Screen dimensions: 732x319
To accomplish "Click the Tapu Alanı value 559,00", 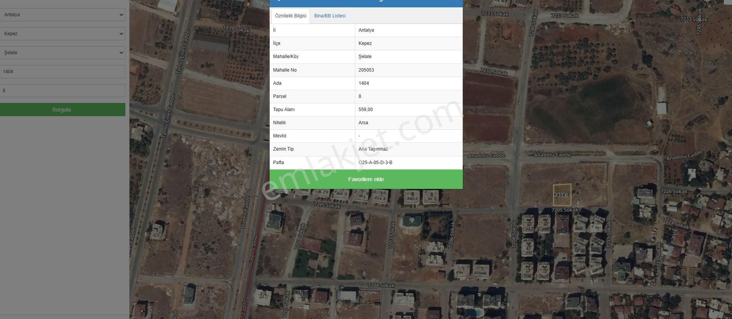I will 365,110.
